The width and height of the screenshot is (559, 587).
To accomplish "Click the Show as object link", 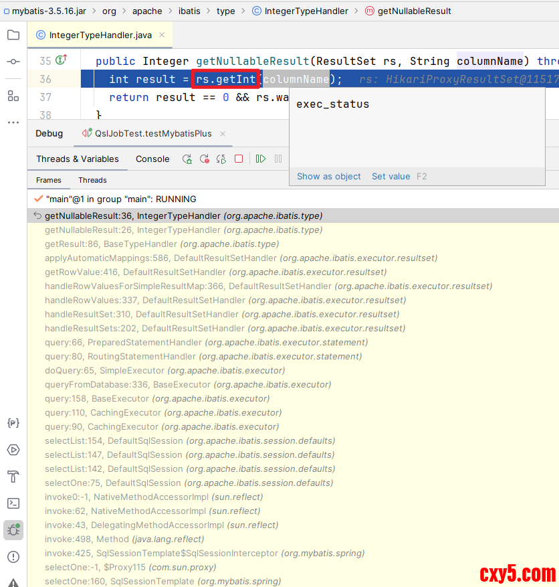I will pos(328,177).
